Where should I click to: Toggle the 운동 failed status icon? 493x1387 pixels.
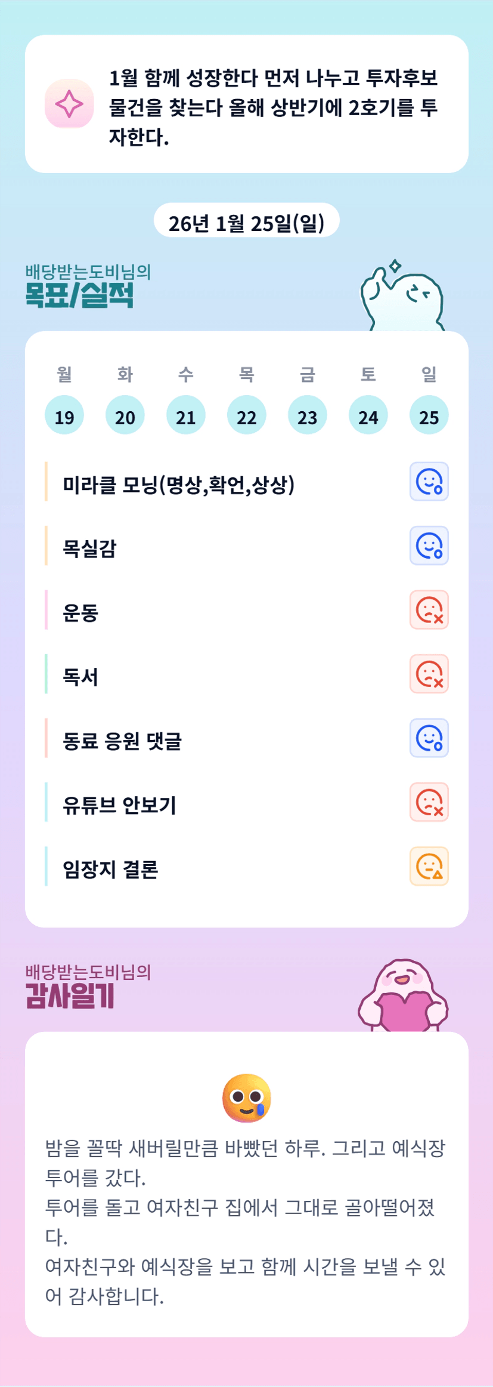pos(429,610)
